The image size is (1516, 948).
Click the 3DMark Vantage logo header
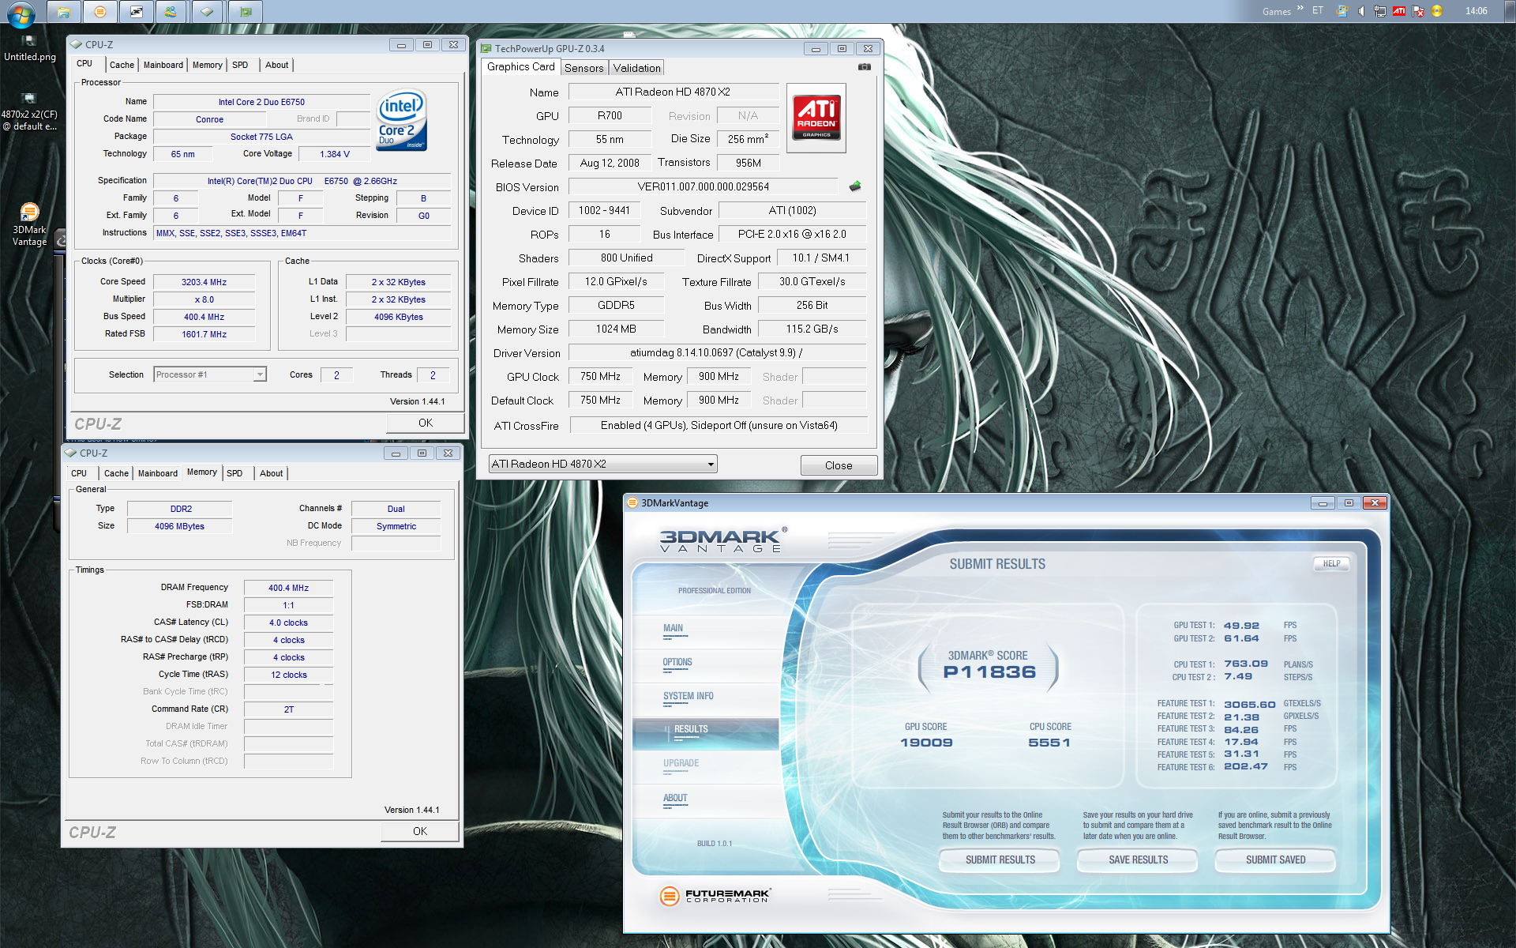[722, 541]
